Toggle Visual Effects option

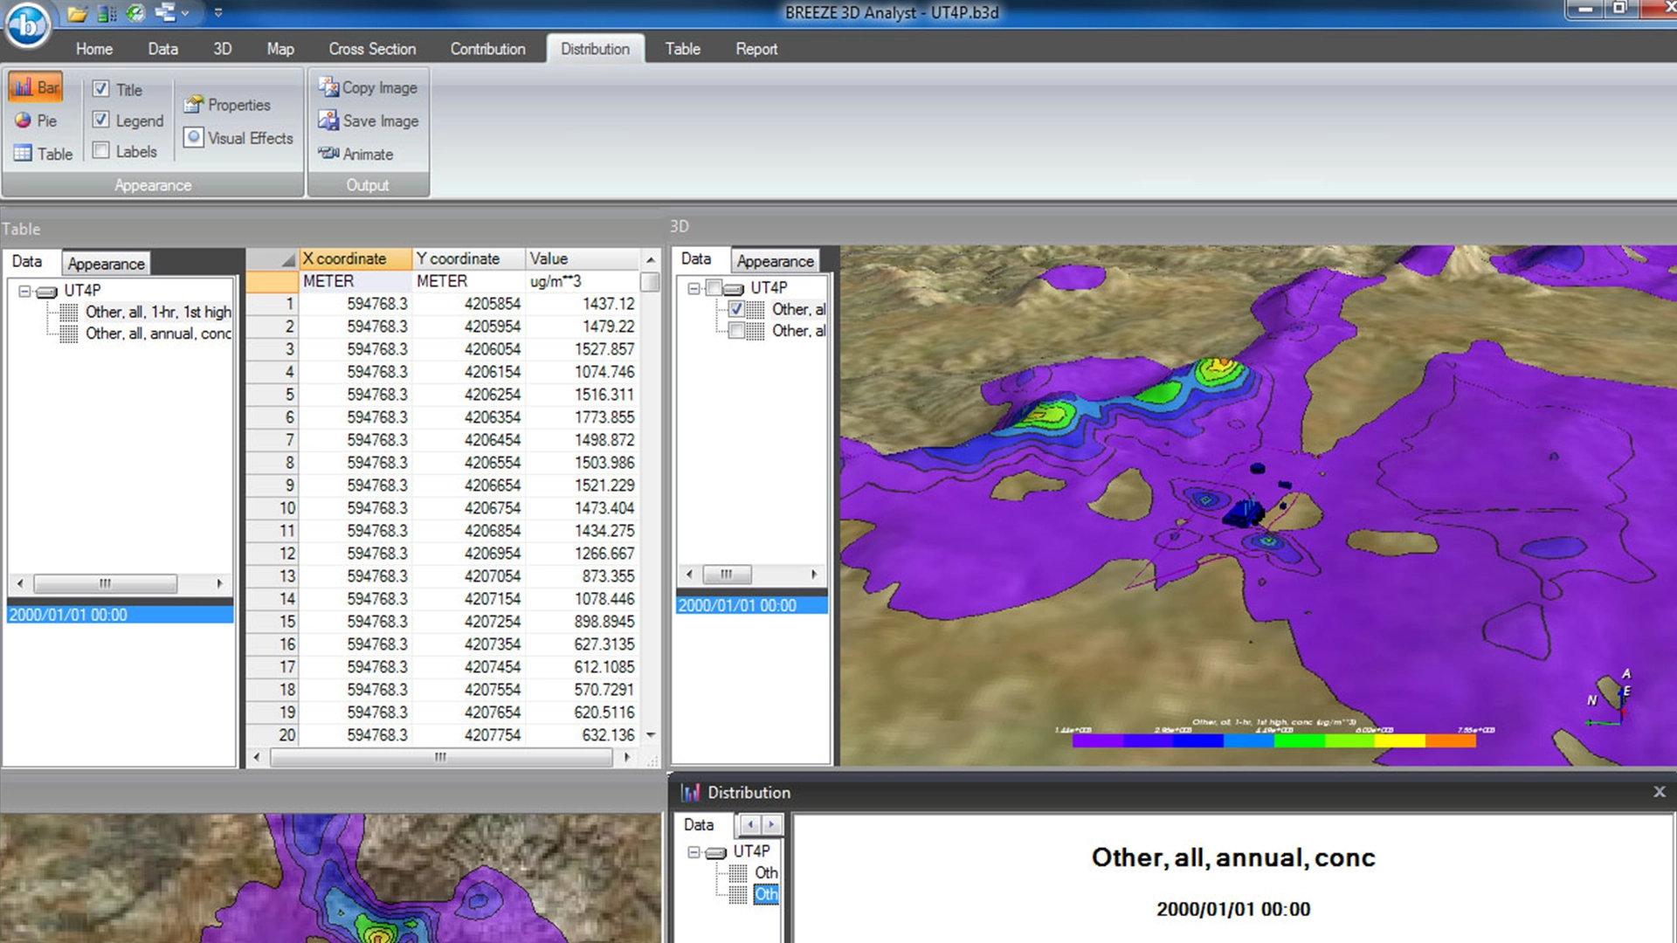pos(238,138)
